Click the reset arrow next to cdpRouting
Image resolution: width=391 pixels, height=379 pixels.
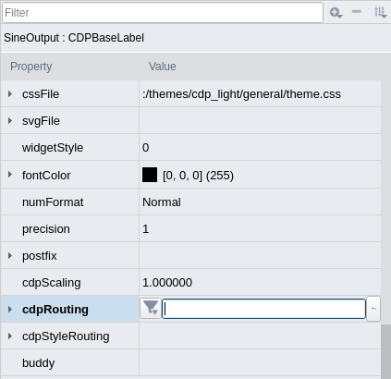(x=373, y=309)
